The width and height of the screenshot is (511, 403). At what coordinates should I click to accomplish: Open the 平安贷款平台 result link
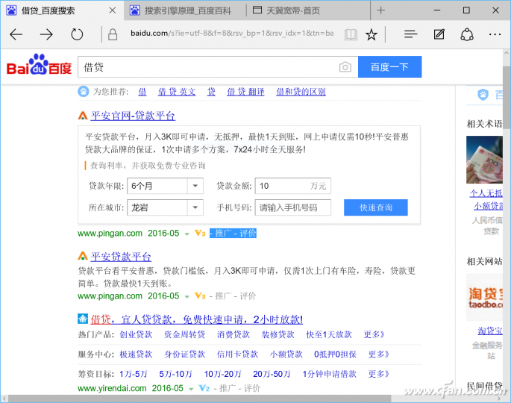[121, 256]
